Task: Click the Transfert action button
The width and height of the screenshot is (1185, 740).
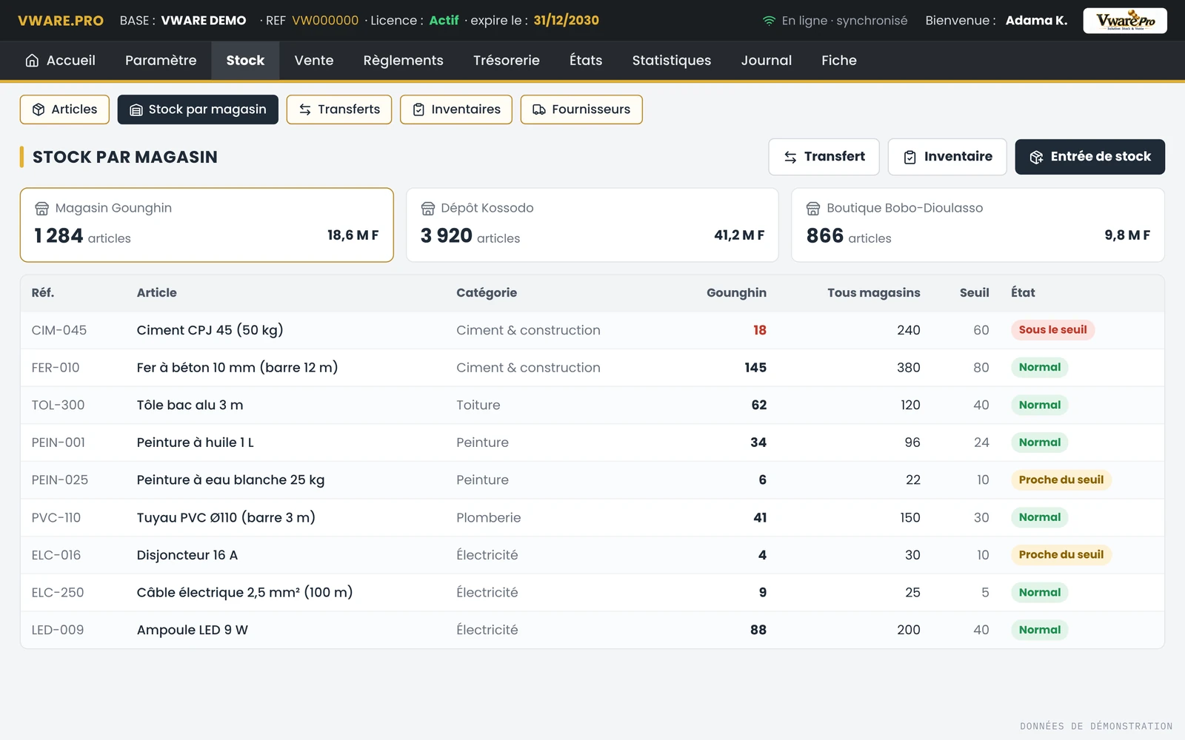Action: pyautogui.click(x=824, y=157)
